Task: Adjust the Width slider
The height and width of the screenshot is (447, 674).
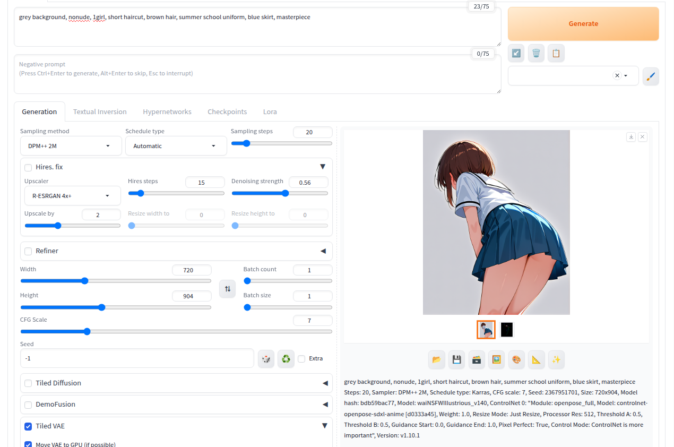Action: tap(116, 281)
